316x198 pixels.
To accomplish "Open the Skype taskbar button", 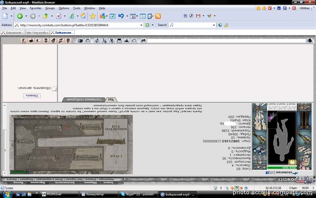I will pyautogui.click(x=138, y=194).
